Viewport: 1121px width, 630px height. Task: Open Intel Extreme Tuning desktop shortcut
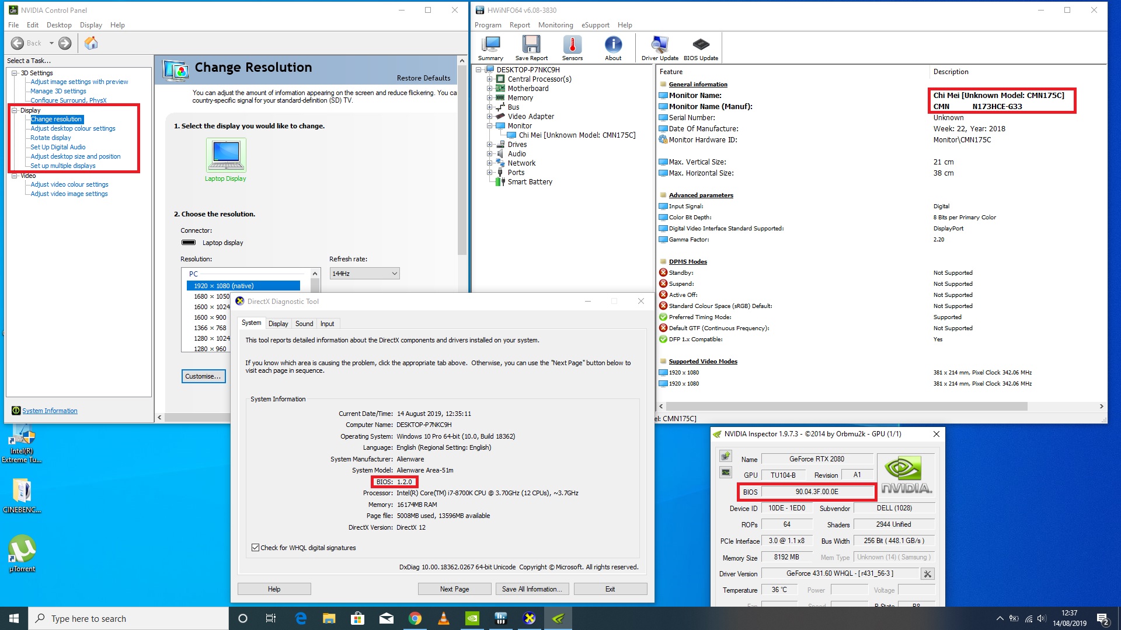pyautogui.click(x=22, y=444)
